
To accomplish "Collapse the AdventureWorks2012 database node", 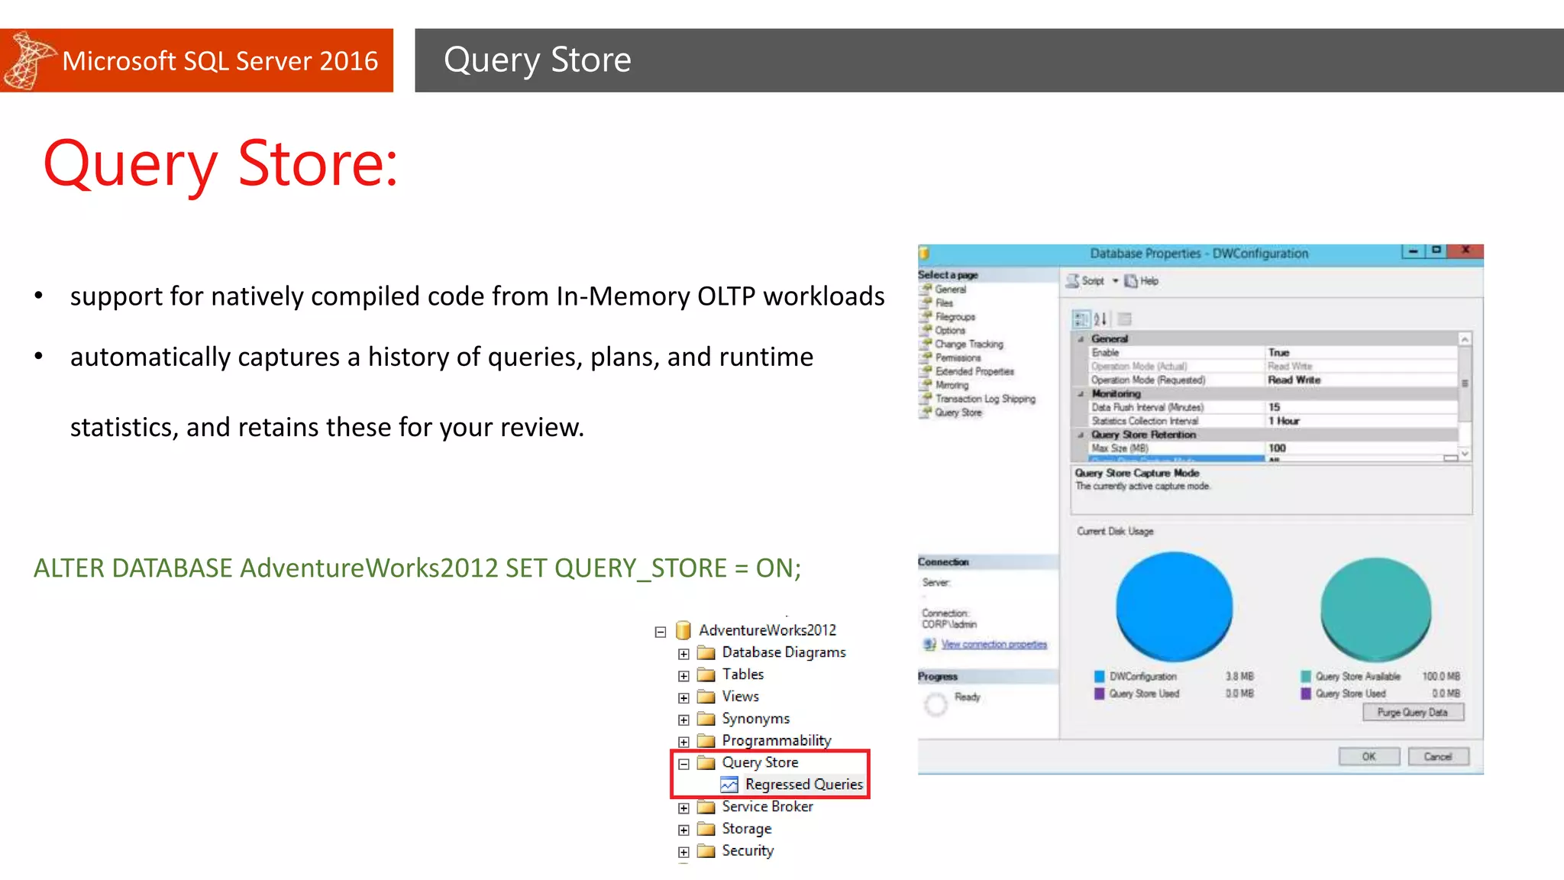I will click(661, 632).
